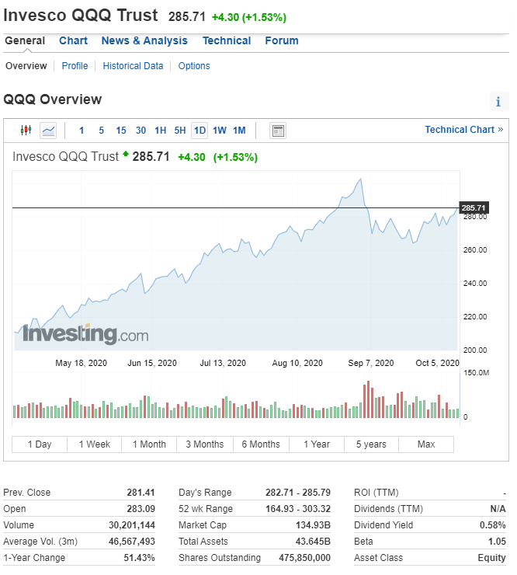Show 5 years chart range

click(x=371, y=444)
